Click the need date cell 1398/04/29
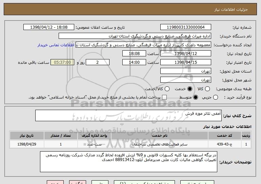Image resolution: width=261 pixels, height=184 pixels. click(x=27, y=144)
